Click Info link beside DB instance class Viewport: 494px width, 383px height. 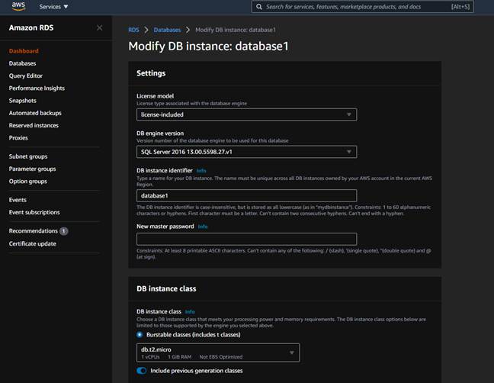pyautogui.click(x=190, y=312)
